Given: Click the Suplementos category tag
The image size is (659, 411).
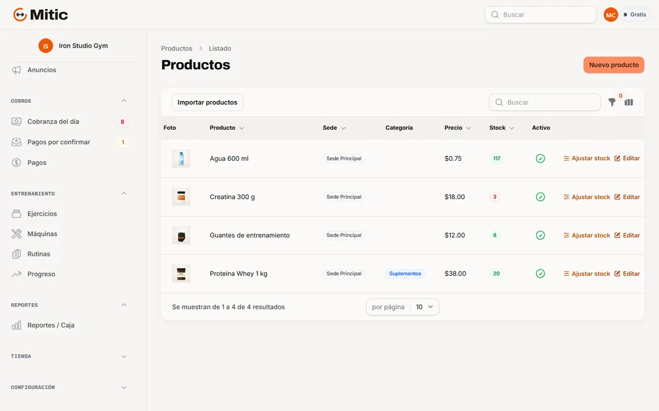Looking at the screenshot, I should [405, 274].
